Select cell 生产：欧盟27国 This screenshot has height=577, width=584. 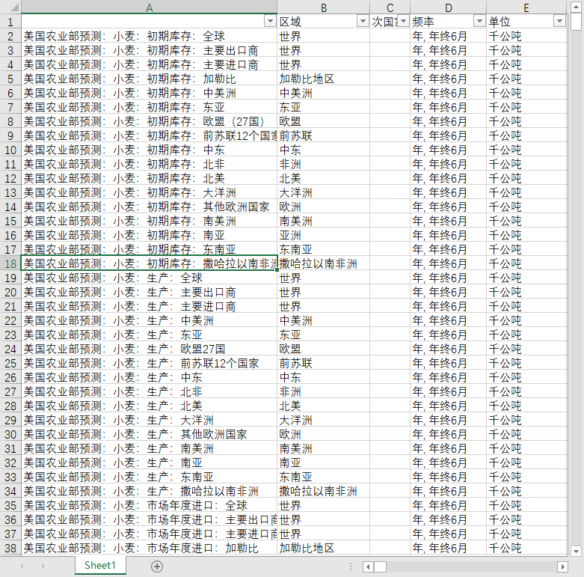149,349
